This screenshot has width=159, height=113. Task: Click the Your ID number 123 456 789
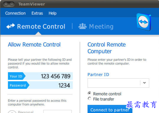(x=56, y=76)
